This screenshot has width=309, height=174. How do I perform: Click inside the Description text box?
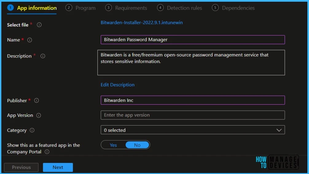tap(191, 63)
